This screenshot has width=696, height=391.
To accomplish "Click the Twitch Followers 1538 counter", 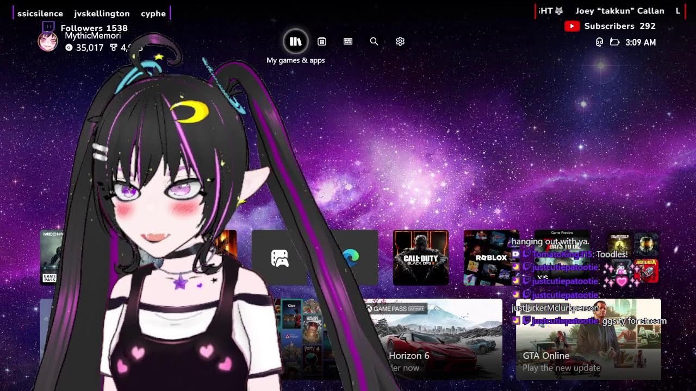I will pyautogui.click(x=94, y=28).
